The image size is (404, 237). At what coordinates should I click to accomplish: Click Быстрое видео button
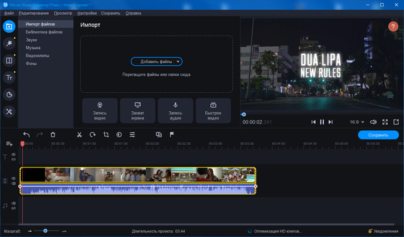[213, 111]
